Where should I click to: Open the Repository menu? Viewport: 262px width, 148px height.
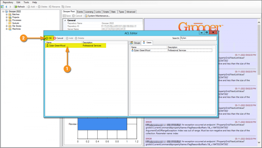tap(8, 2)
